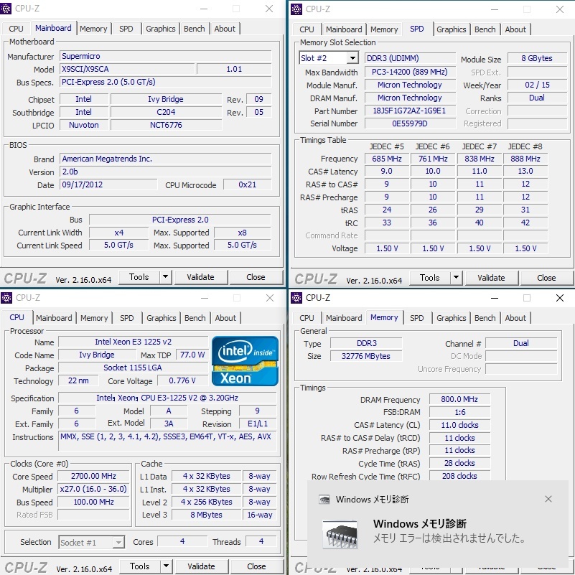Click Tools button in CPU window
This screenshot has height=575, width=575.
(x=140, y=566)
